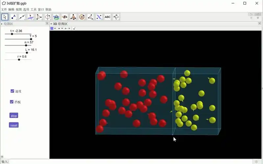Click the small play icon at bottom left
263x164 pixels.
[2, 157]
